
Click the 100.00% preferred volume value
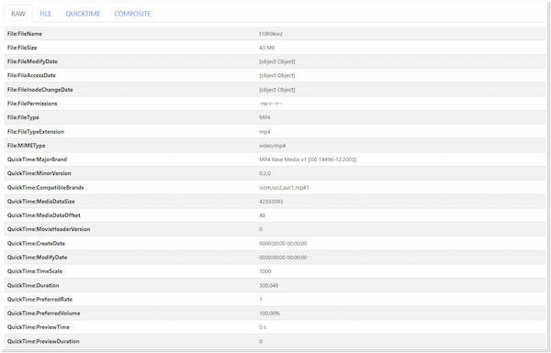point(269,313)
